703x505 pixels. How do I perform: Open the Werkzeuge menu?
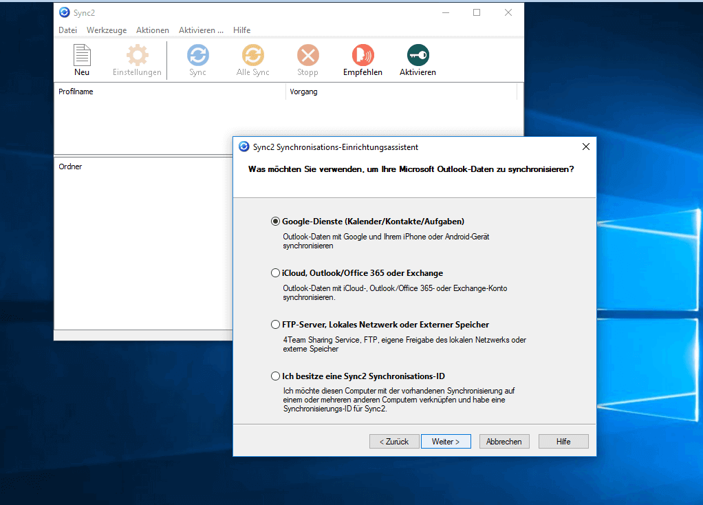pos(107,30)
